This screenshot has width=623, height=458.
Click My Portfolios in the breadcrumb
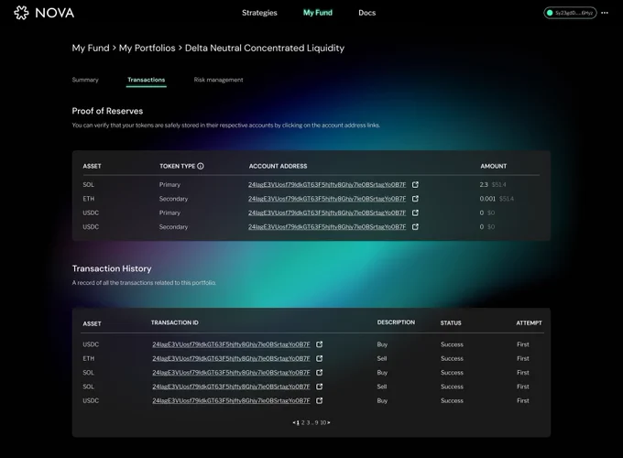click(x=147, y=48)
